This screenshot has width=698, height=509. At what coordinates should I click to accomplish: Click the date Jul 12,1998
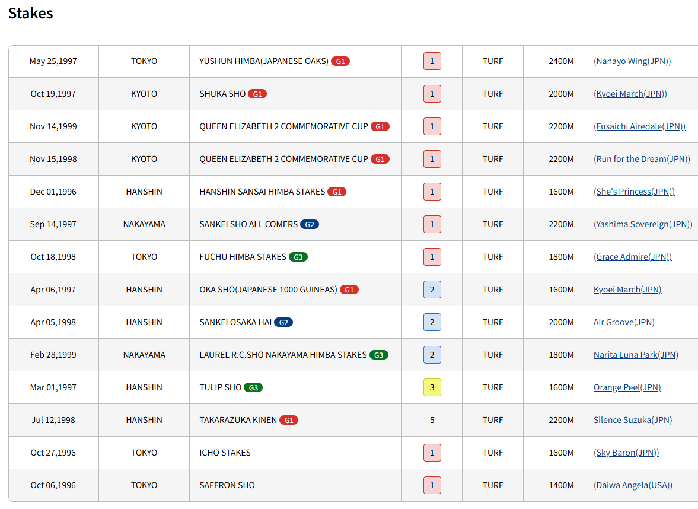click(x=53, y=420)
